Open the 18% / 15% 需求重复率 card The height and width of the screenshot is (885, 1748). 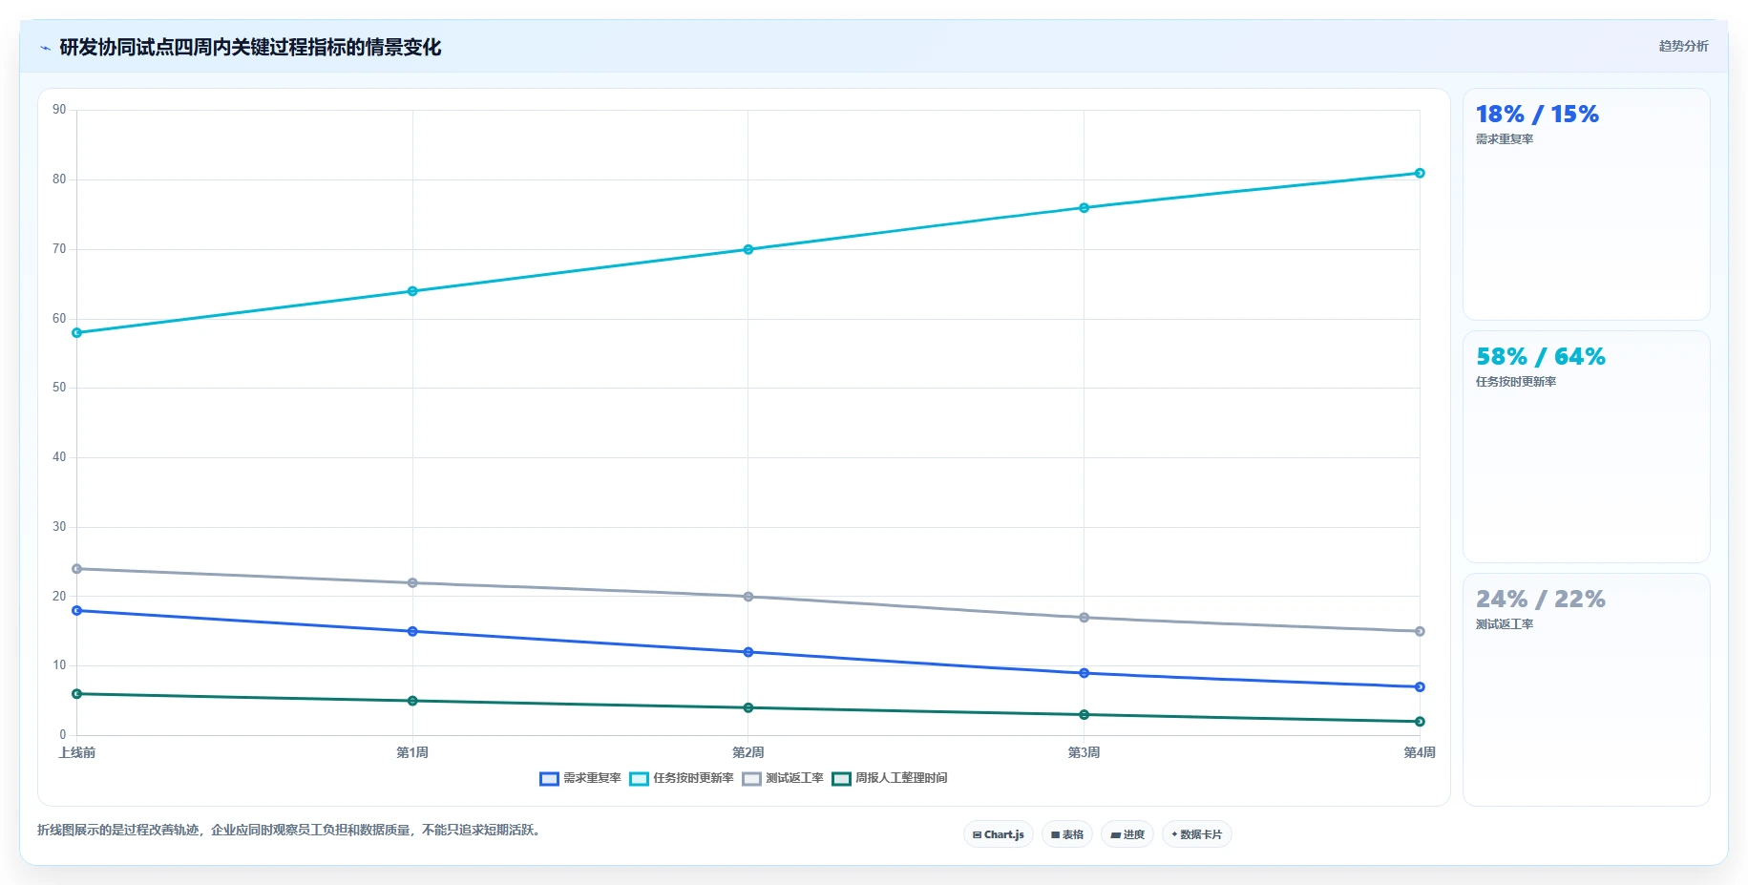pos(1586,204)
